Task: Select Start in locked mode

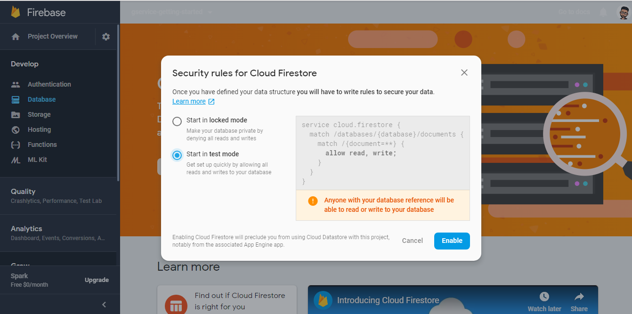Action: 177,121
